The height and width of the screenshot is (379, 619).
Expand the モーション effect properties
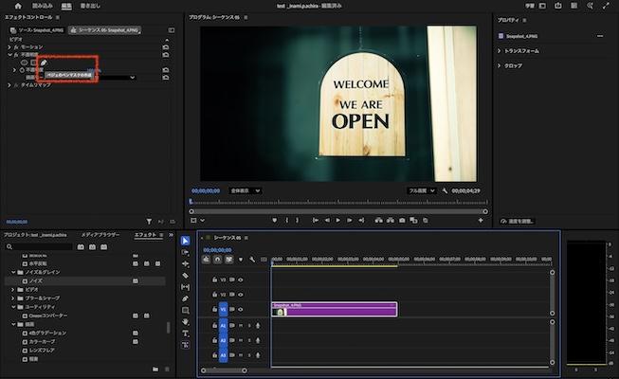click(9, 46)
